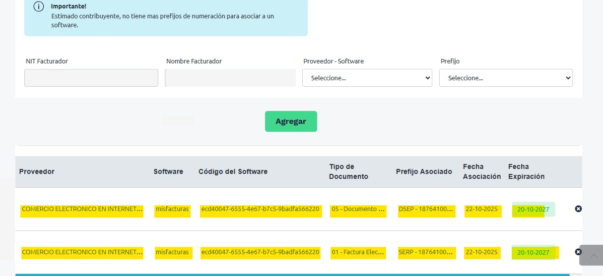Click the Fecha Asociación column header
Viewport: 603px width, 276px height.
(x=481, y=171)
